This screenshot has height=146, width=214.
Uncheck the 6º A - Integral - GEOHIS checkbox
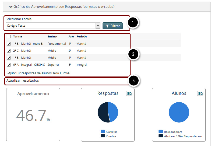(9, 65)
